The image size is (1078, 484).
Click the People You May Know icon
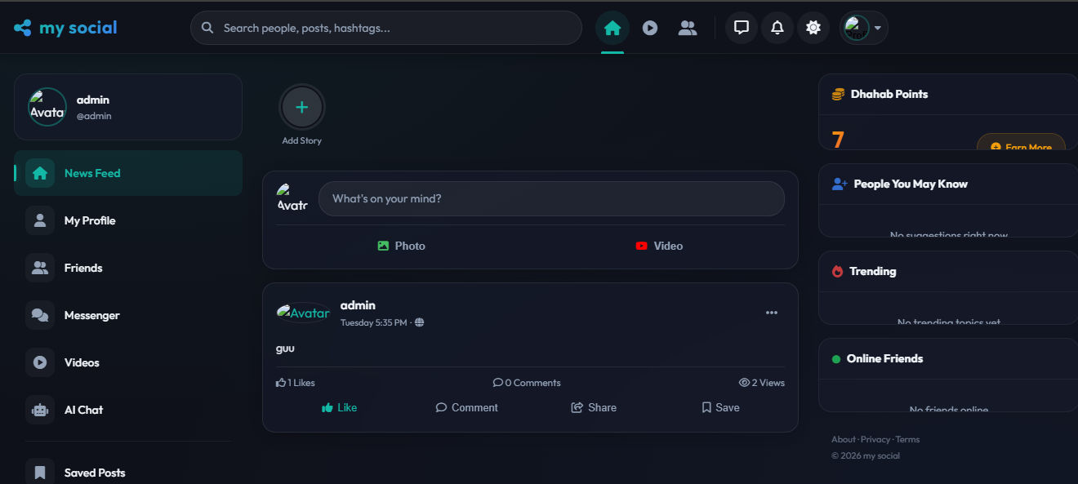click(x=840, y=184)
